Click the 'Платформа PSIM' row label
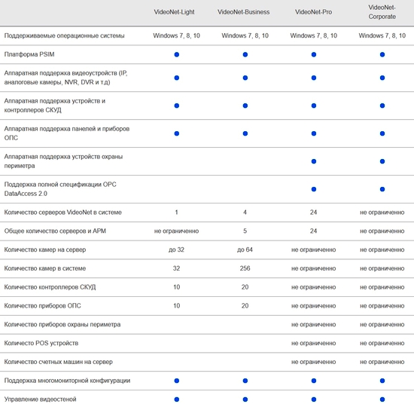 point(29,54)
